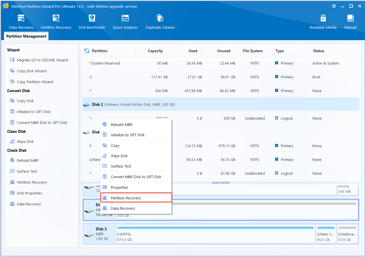
Task: Choose Convert MBR Disk to GPT Disk in context menu
Action: [136, 177]
